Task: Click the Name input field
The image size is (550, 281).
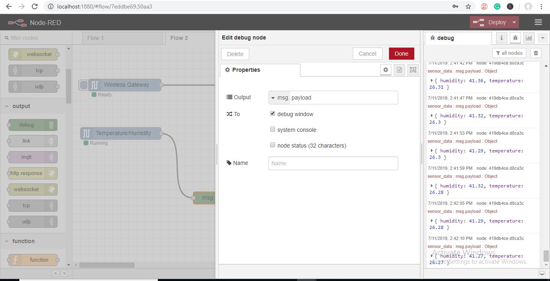Action: (x=333, y=163)
